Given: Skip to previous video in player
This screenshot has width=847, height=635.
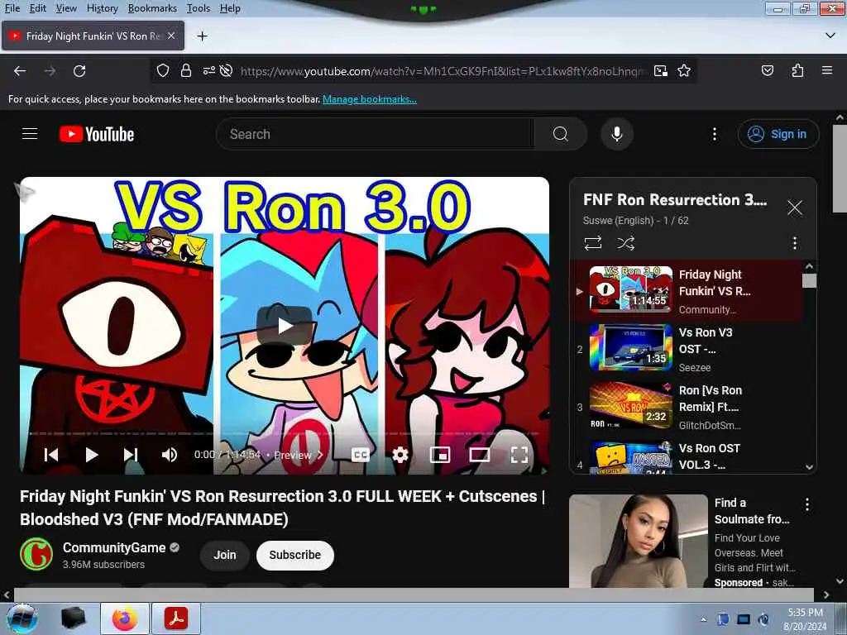Looking at the screenshot, I should (x=51, y=455).
